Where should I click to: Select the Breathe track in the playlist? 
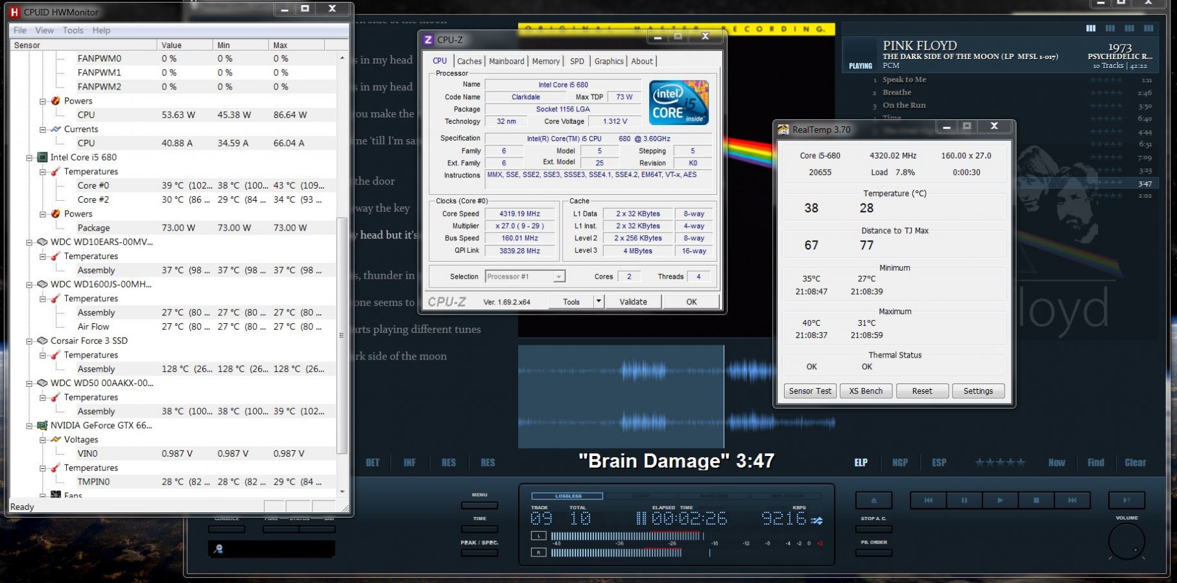[x=897, y=93]
